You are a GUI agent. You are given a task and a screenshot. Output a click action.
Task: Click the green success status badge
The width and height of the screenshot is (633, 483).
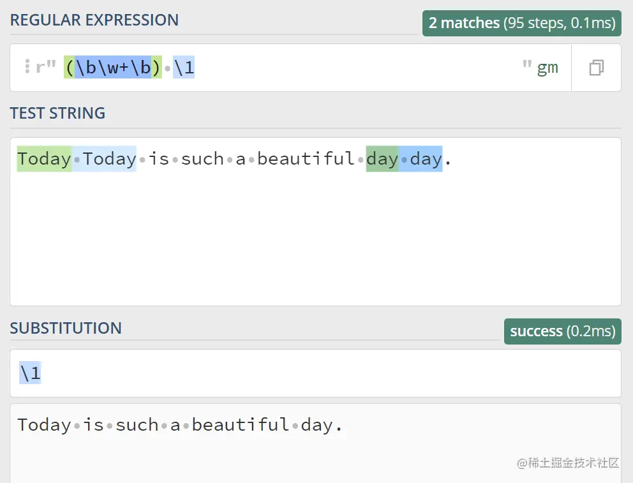562,331
